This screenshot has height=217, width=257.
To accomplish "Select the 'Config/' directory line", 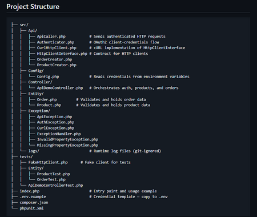I will tap(36, 71).
